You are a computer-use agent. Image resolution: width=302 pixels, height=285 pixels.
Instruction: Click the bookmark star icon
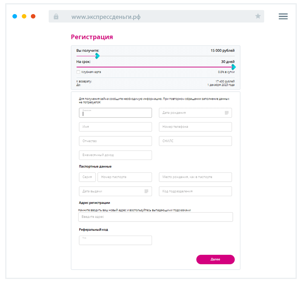(x=258, y=16)
